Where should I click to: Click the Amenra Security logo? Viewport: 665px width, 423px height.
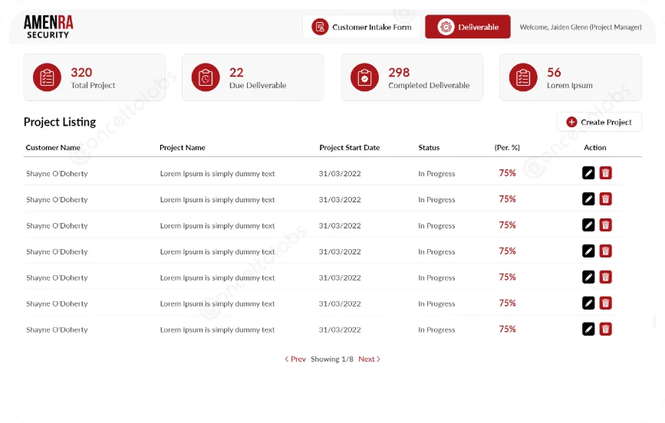tap(48, 26)
